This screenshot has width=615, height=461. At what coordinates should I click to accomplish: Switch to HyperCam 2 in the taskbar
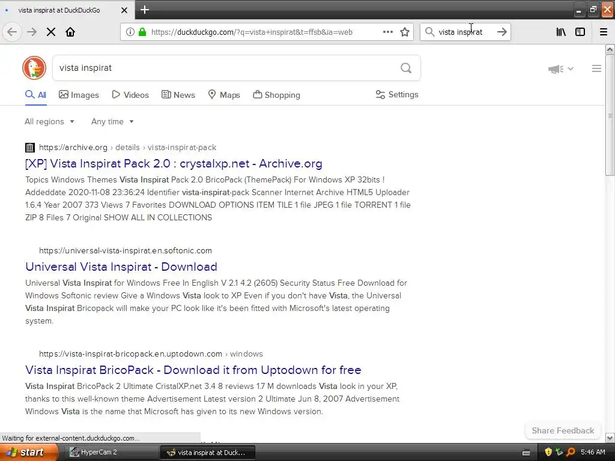(x=112, y=452)
